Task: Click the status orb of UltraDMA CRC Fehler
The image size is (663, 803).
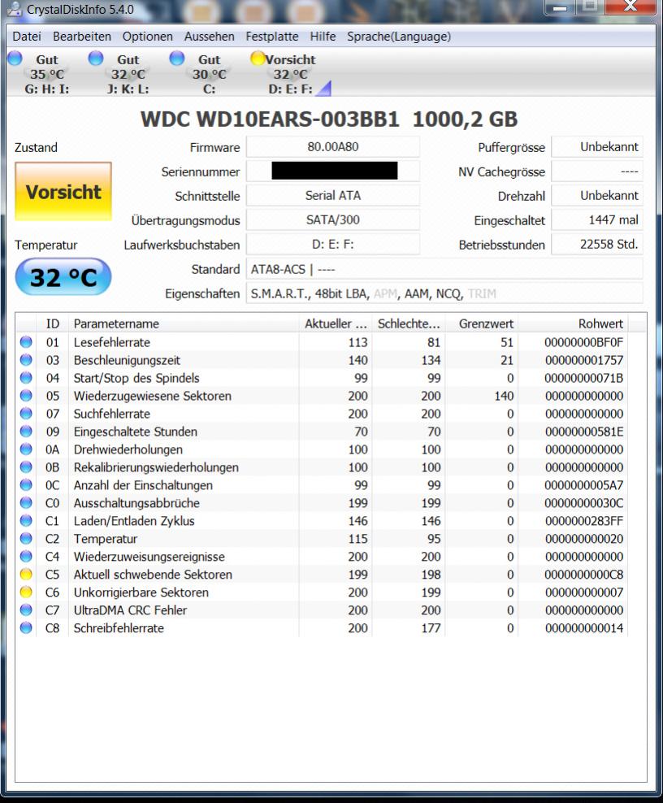Action: tap(26, 610)
